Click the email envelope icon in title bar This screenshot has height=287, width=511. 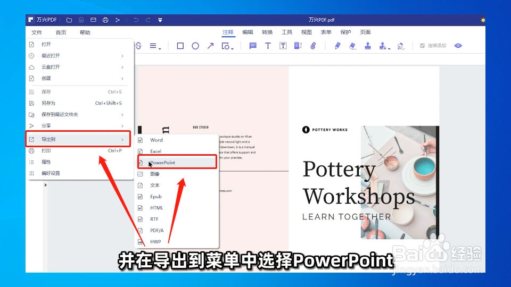(x=93, y=20)
